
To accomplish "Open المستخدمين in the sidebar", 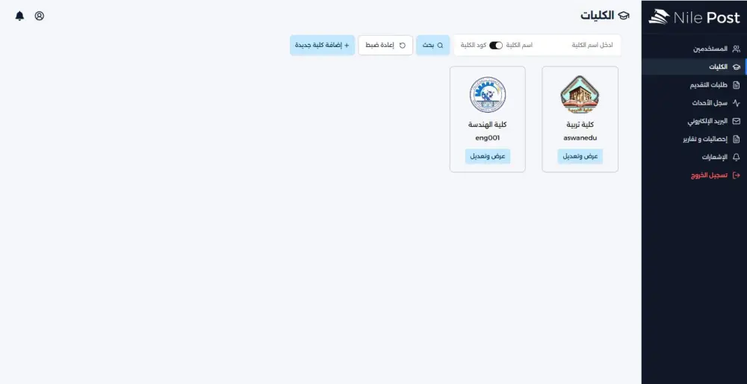I will 694,49.
